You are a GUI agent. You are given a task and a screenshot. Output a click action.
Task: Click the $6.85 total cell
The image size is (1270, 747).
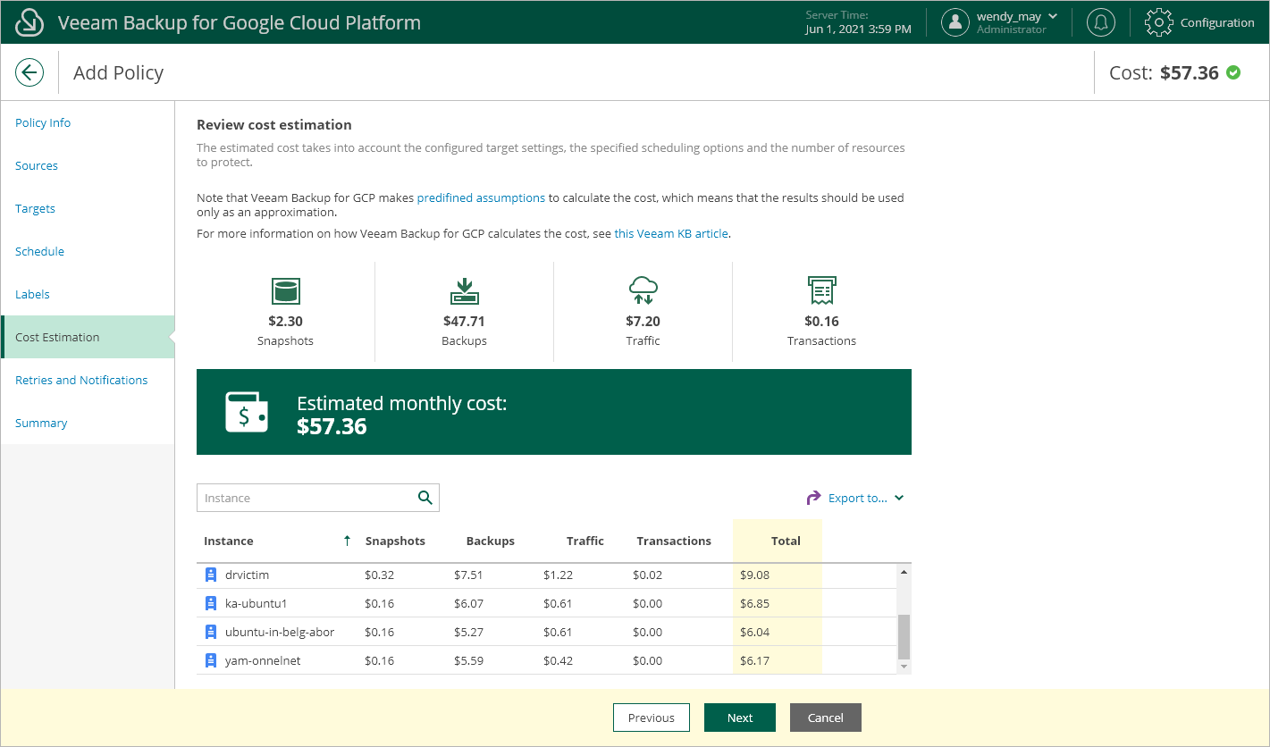(754, 603)
